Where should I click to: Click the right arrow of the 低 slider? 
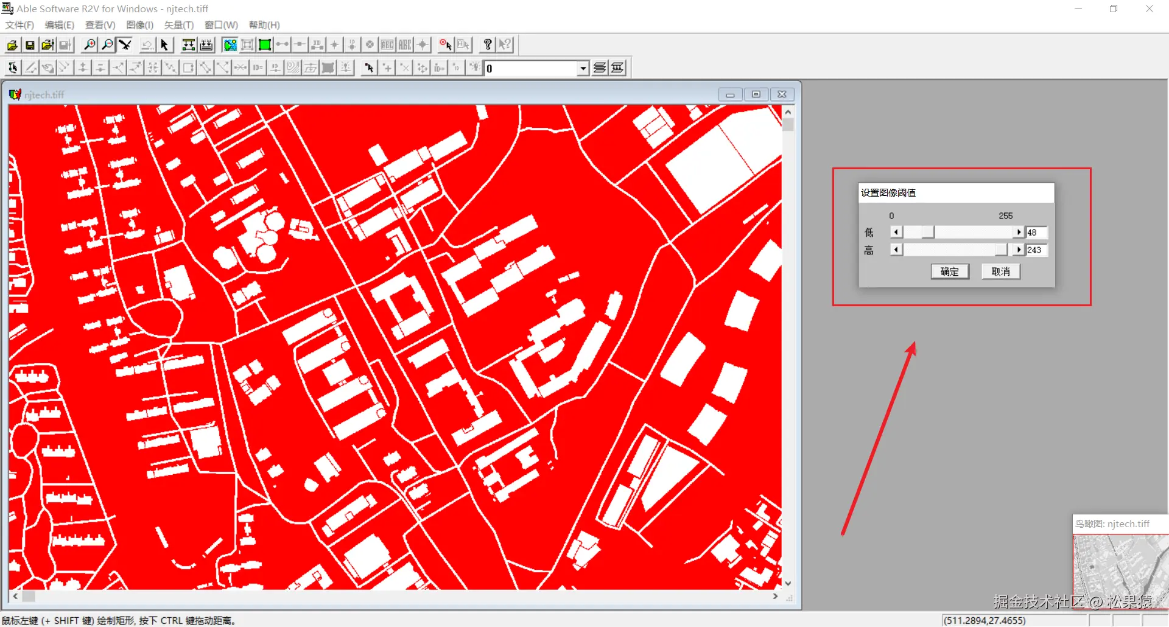[x=1019, y=233]
